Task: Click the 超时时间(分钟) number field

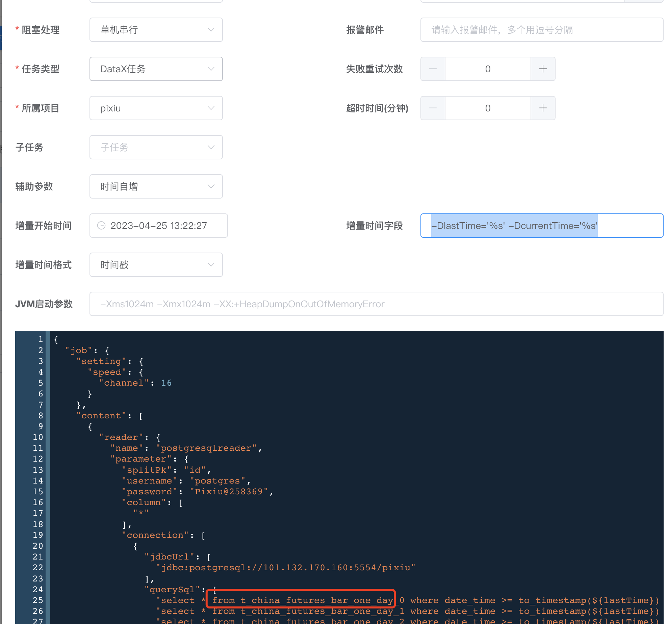Action: pyautogui.click(x=488, y=108)
